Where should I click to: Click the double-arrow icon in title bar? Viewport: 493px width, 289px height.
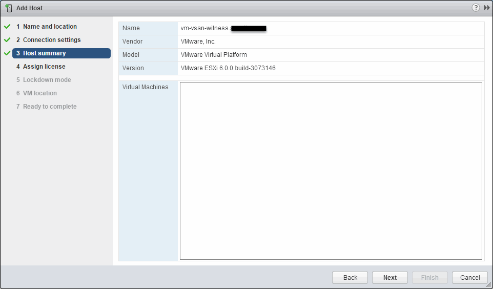pos(486,8)
